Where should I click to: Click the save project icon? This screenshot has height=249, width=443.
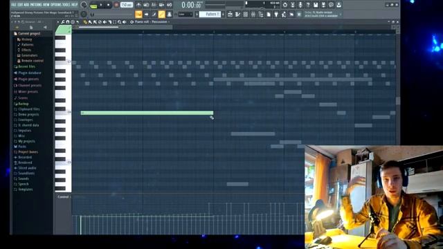316,5
